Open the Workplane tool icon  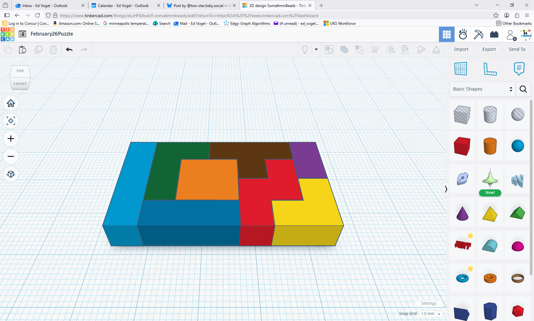(461, 69)
